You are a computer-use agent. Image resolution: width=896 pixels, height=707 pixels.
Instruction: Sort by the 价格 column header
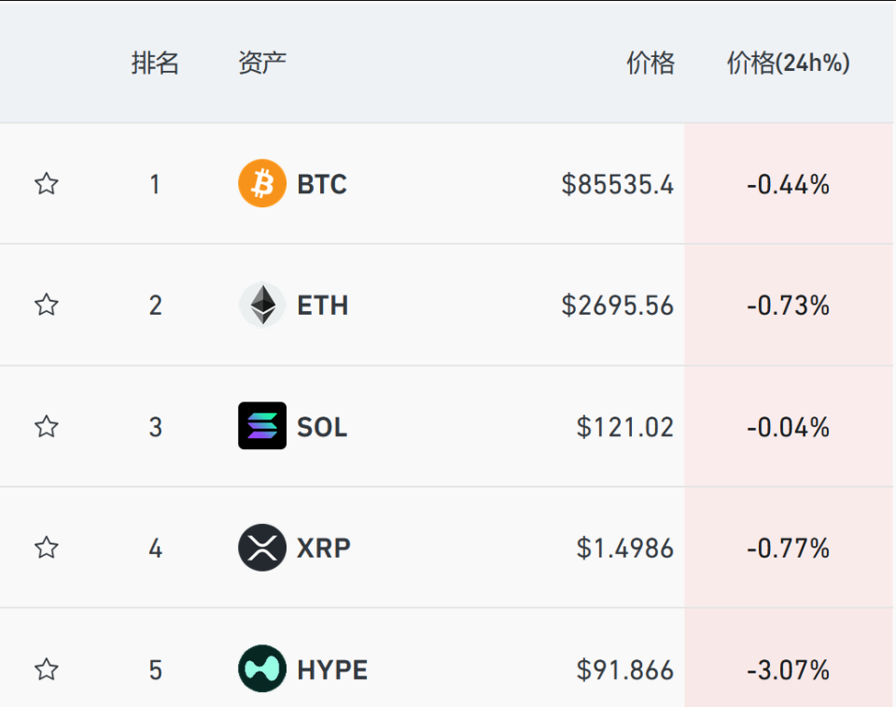coord(651,63)
